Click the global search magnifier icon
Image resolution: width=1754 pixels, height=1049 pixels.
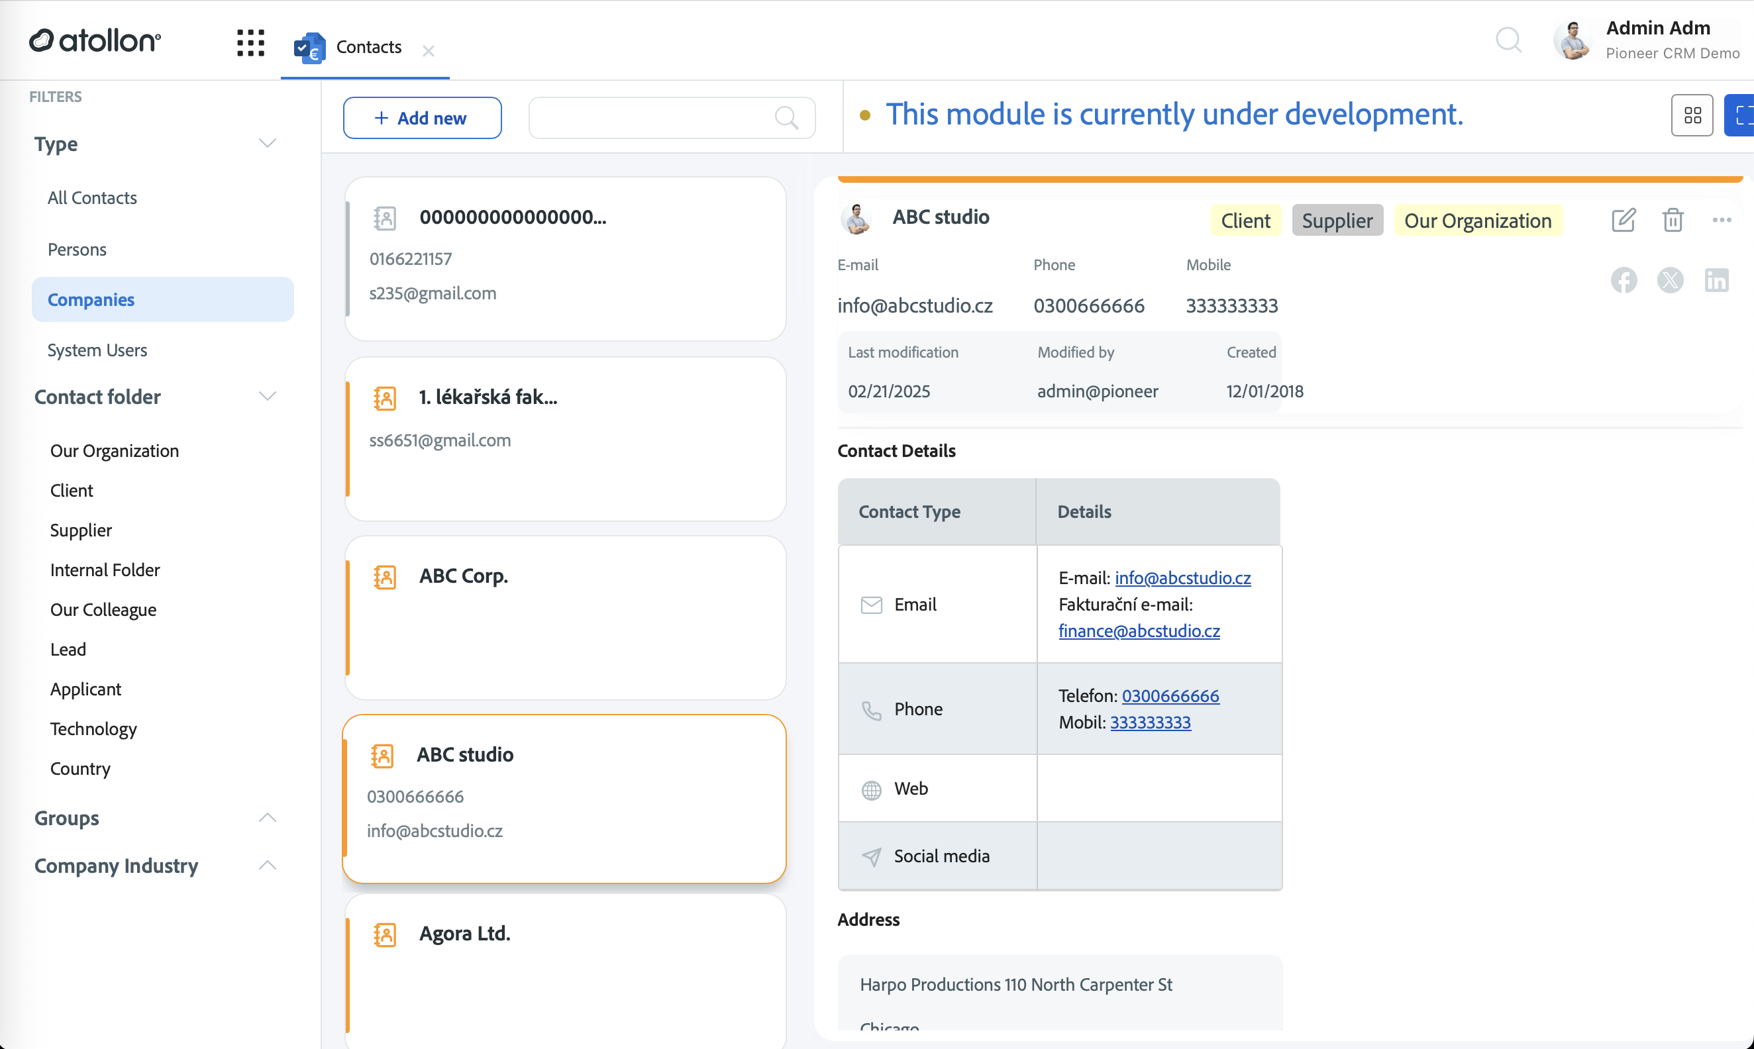tap(1508, 40)
